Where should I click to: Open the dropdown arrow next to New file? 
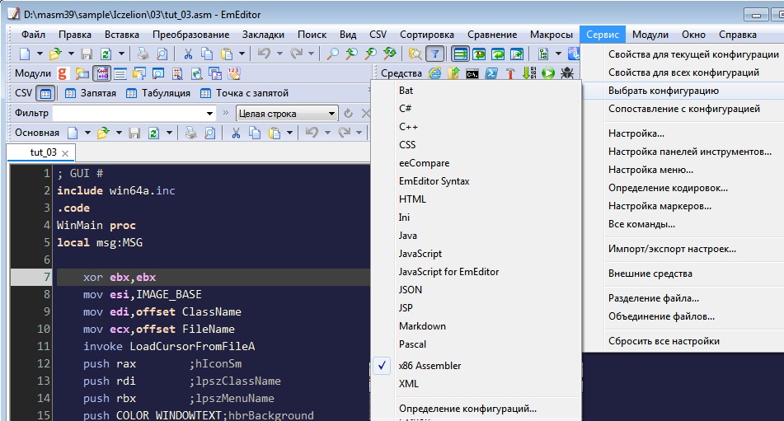coord(38,54)
